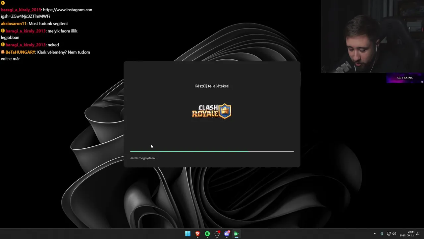Click chat message 'neked'
Screen dimensions: 424x239
[53, 45]
